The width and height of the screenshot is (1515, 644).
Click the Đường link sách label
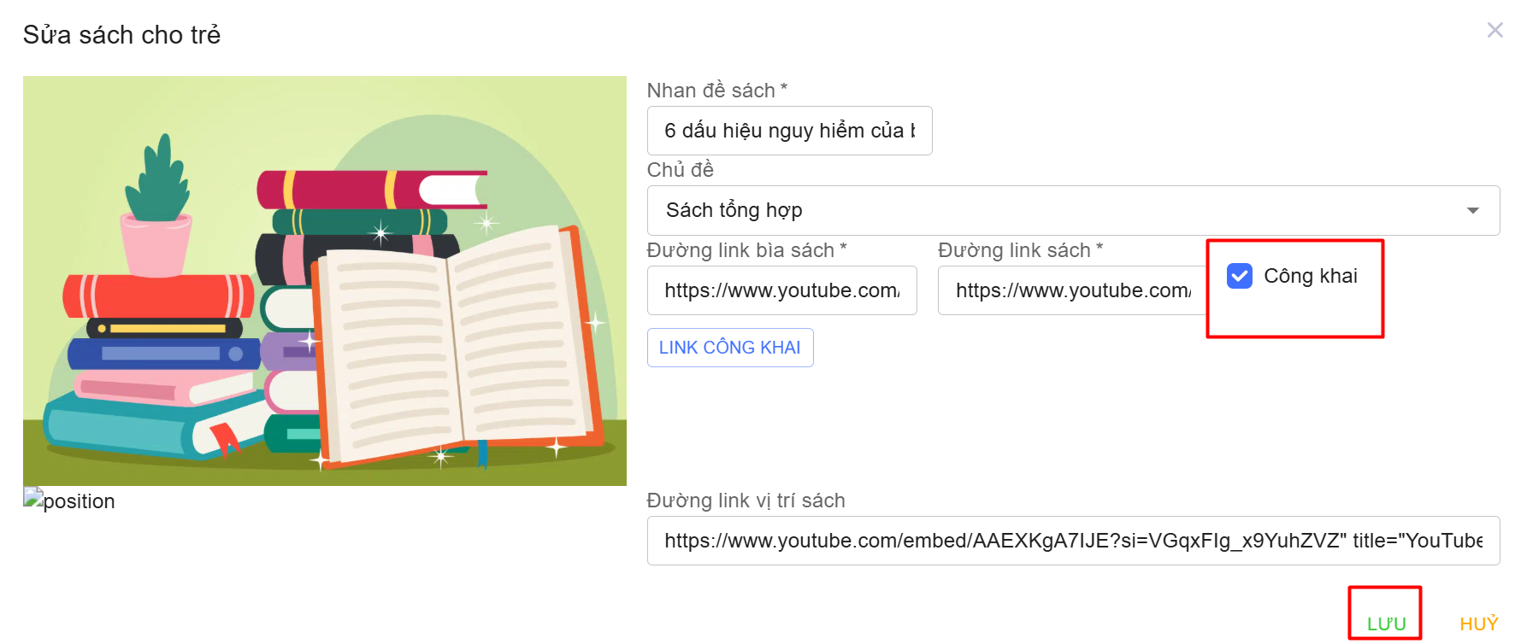click(x=1020, y=250)
